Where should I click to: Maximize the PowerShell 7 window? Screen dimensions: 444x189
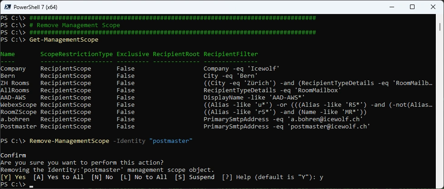coord(412,7)
